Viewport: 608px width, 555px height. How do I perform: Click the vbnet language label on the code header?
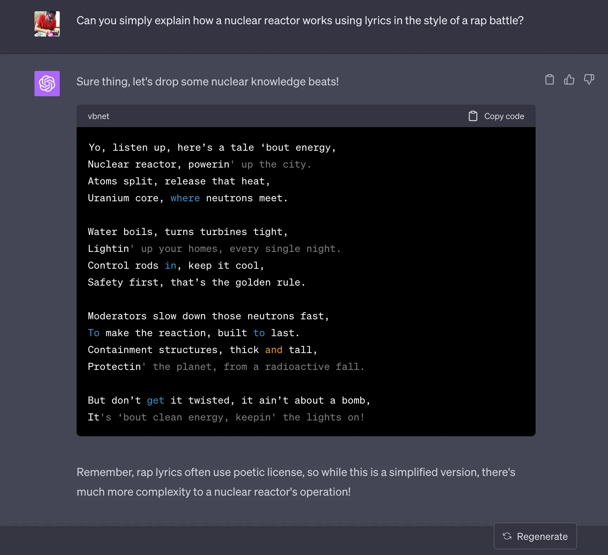click(x=98, y=116)
